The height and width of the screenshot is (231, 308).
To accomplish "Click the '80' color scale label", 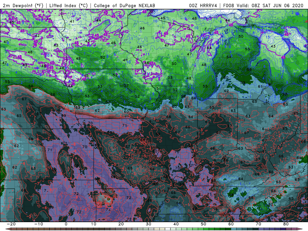I will [286, 224].
